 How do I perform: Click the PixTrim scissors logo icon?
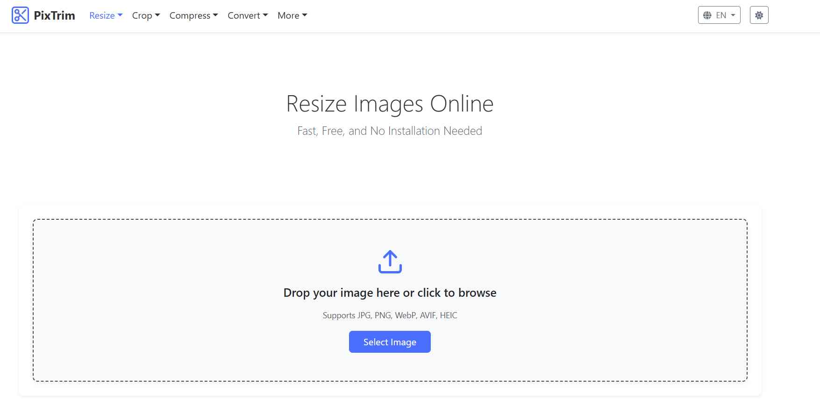(x=20, y=15)
